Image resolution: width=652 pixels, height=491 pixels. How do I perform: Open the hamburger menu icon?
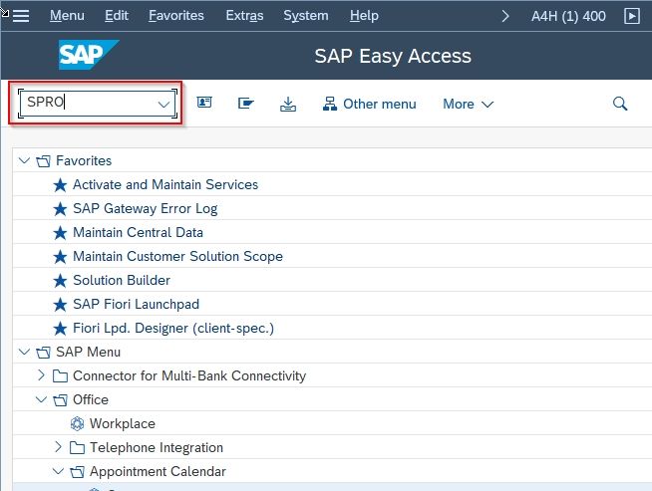(20, 16)
